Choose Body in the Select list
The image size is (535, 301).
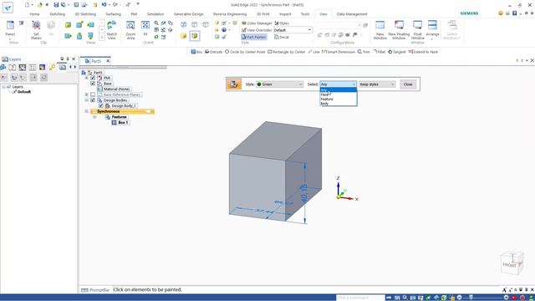click(338, 104)
